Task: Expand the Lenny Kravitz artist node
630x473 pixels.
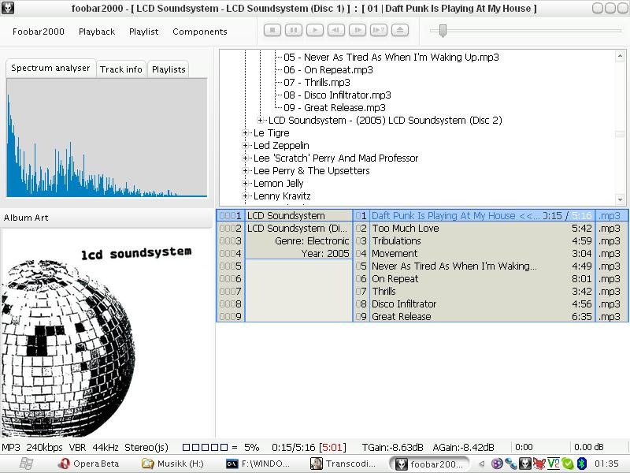Action: [x=245, y=196]
